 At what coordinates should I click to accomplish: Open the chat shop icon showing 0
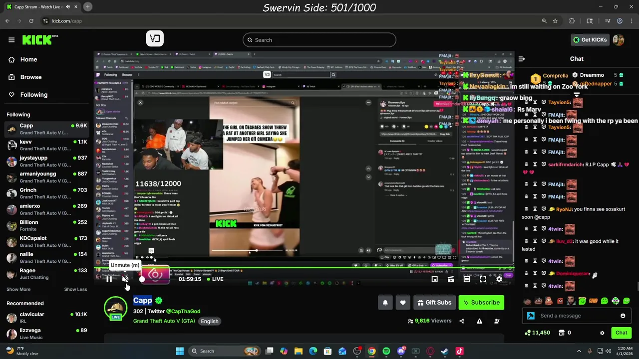coord(565,333)
